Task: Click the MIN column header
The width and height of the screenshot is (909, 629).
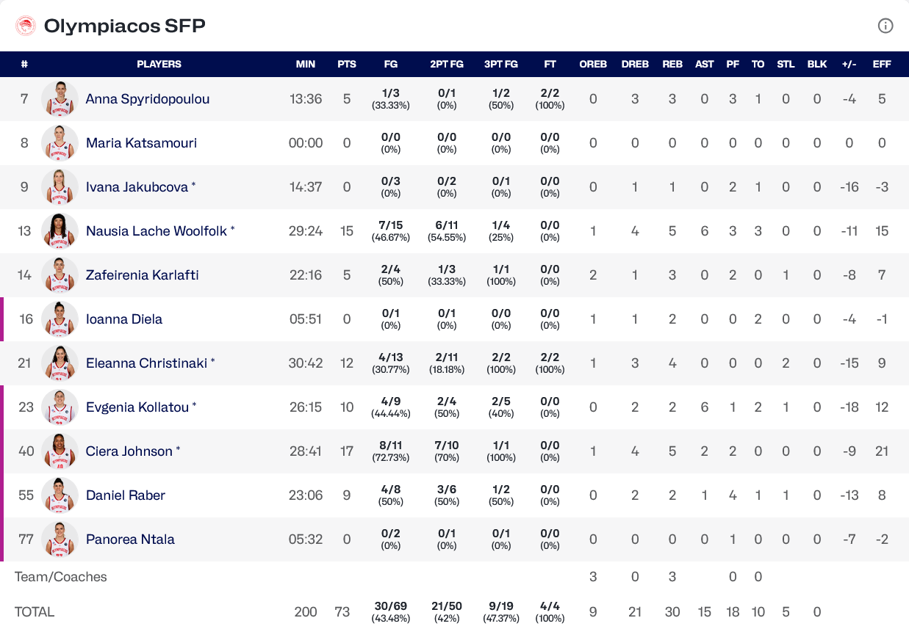Action: coord(306,65)
